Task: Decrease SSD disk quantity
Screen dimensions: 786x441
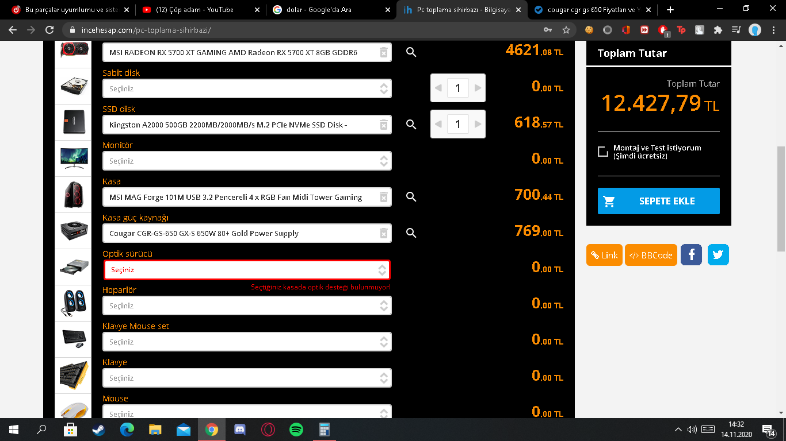Action: click(x=438, y=124)
